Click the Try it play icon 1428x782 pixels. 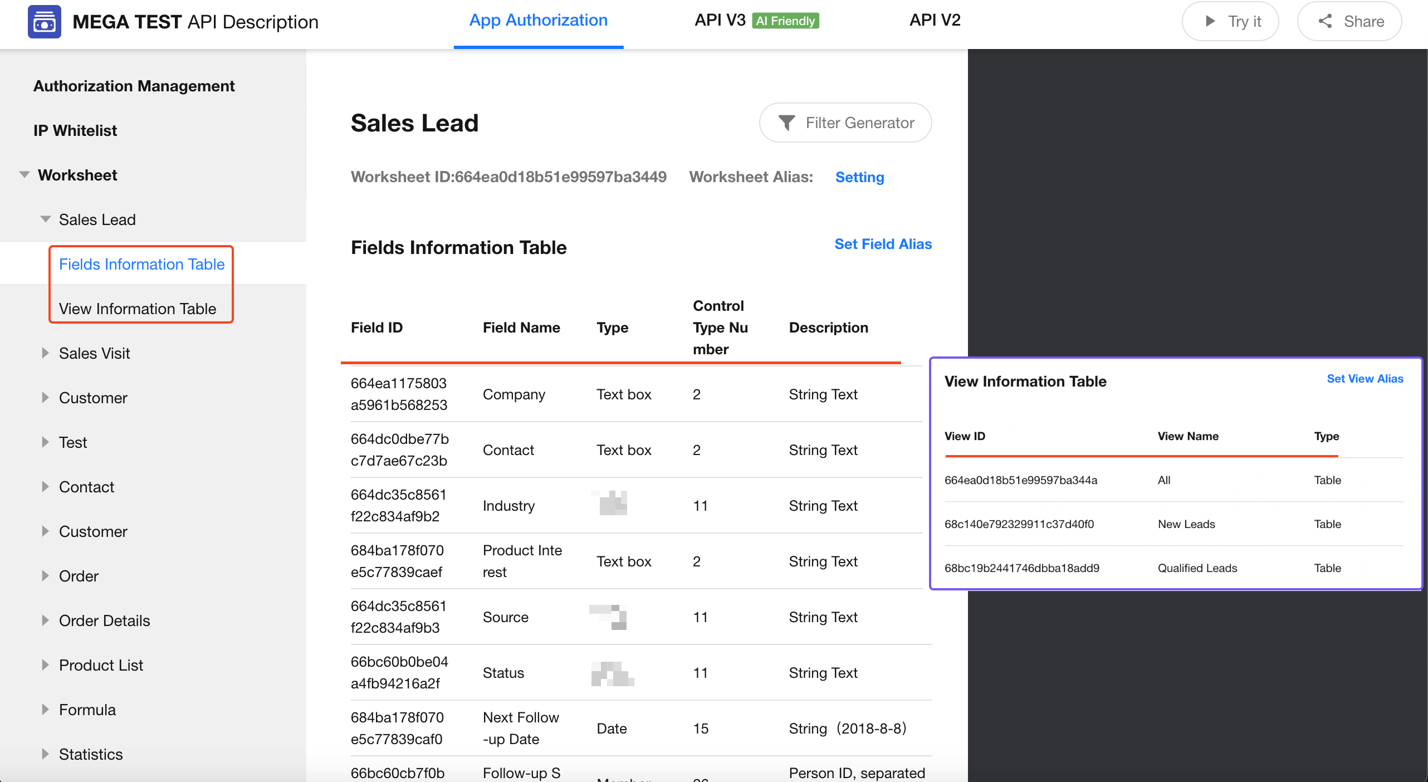(x=1210, y=21)
